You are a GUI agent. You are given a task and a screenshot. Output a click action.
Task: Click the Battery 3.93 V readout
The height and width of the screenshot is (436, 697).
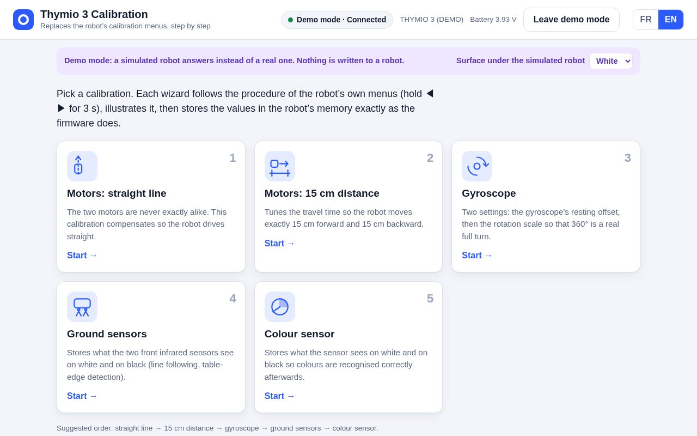(493, 20)
